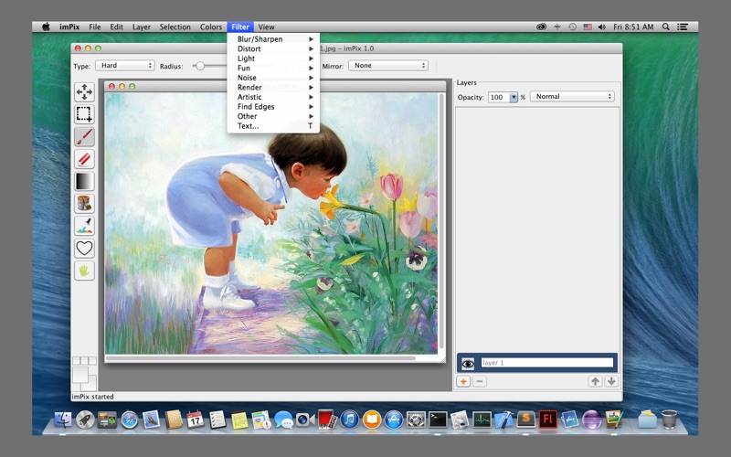The height and width of the screenshot is (457, 731).
Task: Open Xcode from the dock
Action: pyautogui.click(x=504, y=420)
